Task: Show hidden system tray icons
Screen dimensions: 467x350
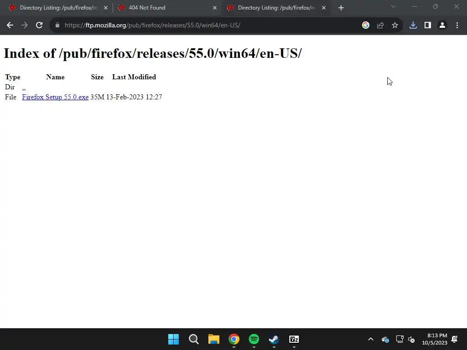Action: [x=371, y=339]
